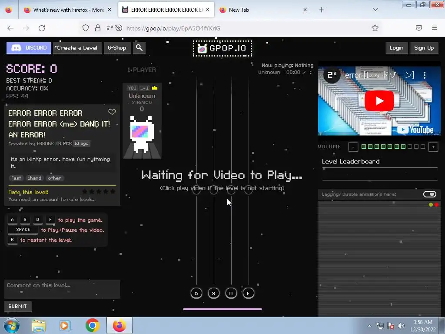
Task: Open the Save to Pocket icon
Action: click(419, 28)
